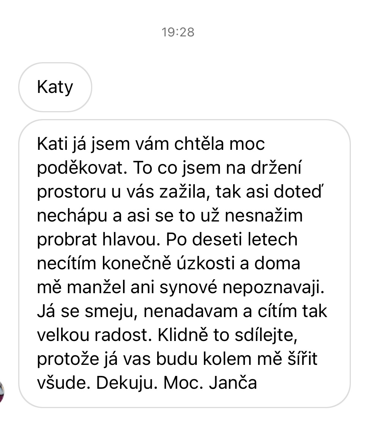Tap the sender avatar beside the message
The width and height of the screenshot is (385, 443).
click(2, 392)
